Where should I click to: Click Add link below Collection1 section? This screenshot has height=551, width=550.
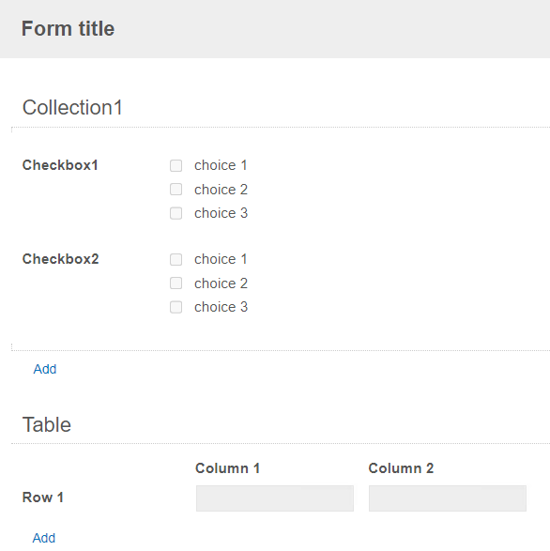point(45,369)
